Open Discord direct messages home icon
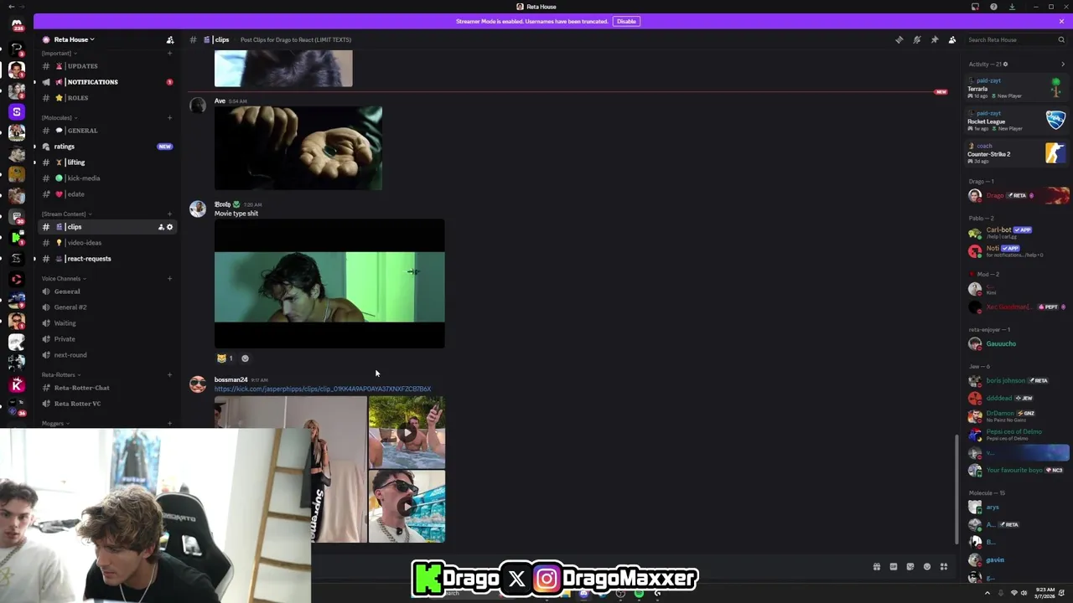 17,25
